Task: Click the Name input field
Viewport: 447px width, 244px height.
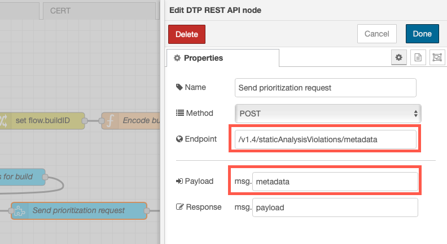Action: coord(325,88)
